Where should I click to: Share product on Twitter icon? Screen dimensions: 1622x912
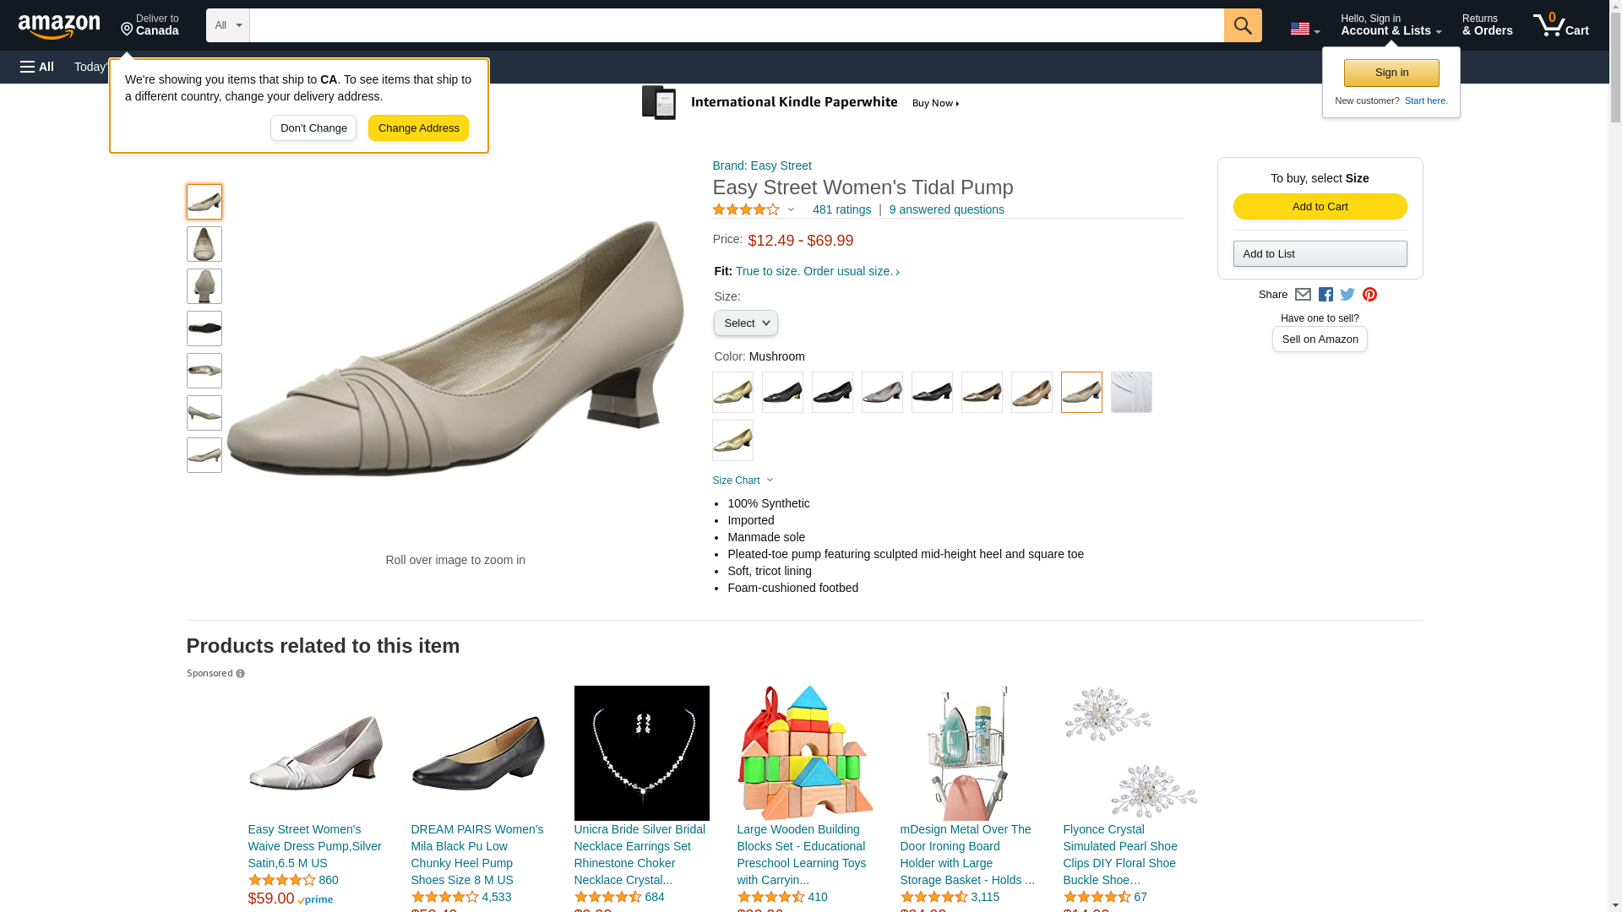[1347, 295]
